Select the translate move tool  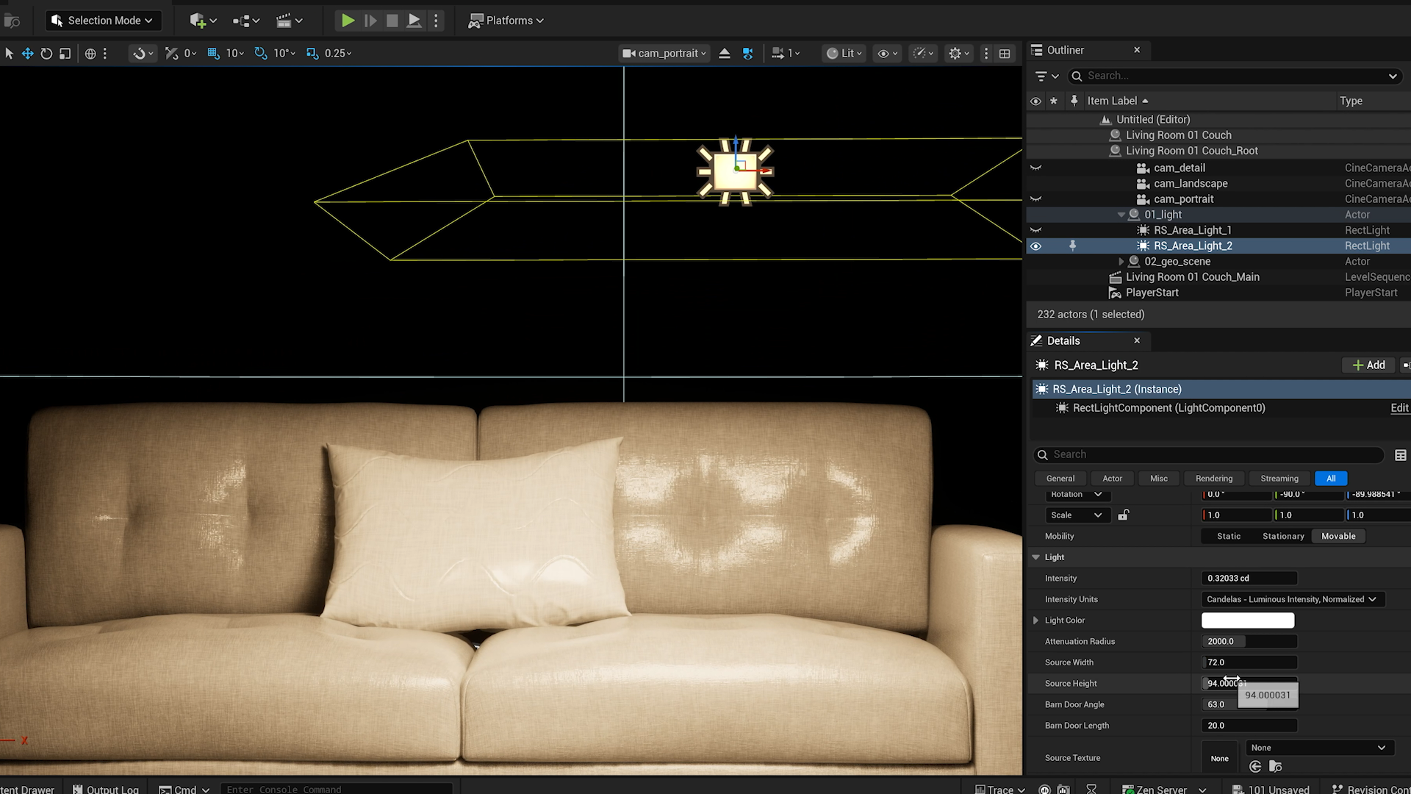pos(27,53)
